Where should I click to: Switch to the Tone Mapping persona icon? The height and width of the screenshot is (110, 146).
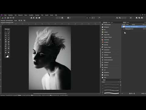[11, 18]
